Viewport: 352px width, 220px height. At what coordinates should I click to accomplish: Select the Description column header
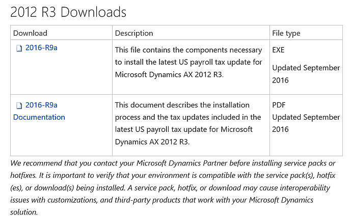(134, 33)
